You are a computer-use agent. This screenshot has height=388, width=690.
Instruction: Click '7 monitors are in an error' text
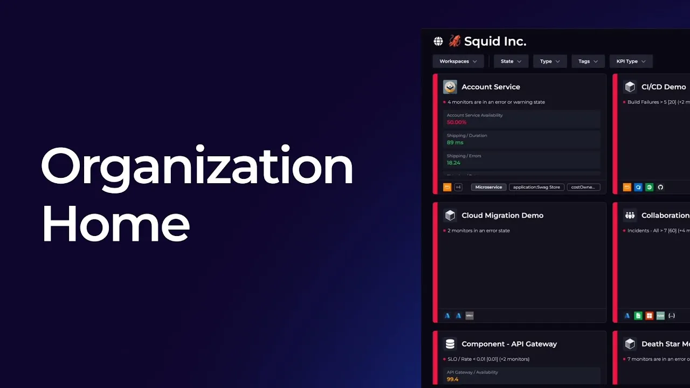coord(659,359)
